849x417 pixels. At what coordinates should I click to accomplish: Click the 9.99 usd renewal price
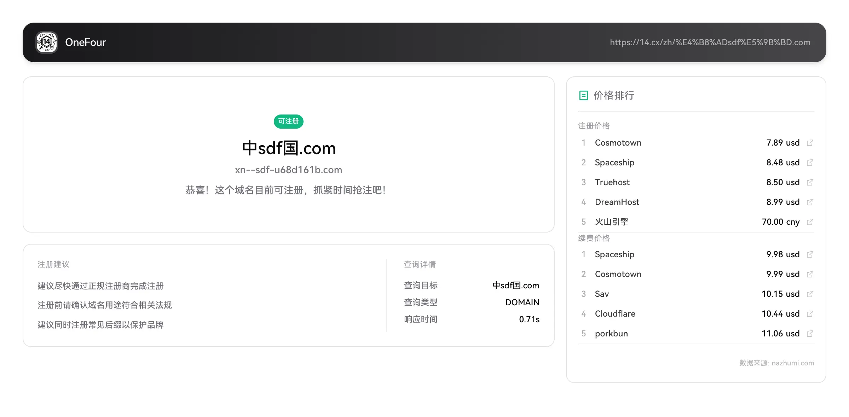click(783, 274)
